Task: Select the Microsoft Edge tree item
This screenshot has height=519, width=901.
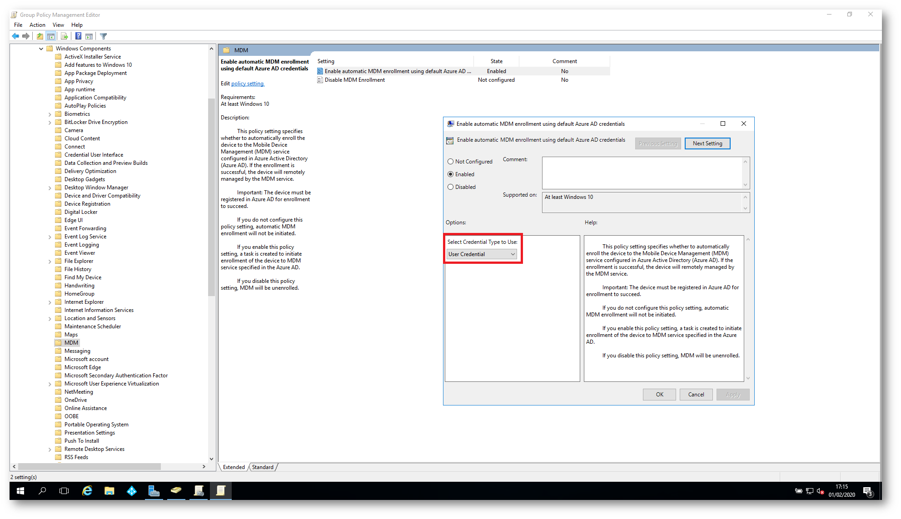Action: point(83,367)
